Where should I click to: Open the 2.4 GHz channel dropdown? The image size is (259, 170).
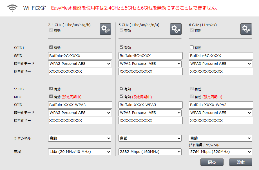80,138
